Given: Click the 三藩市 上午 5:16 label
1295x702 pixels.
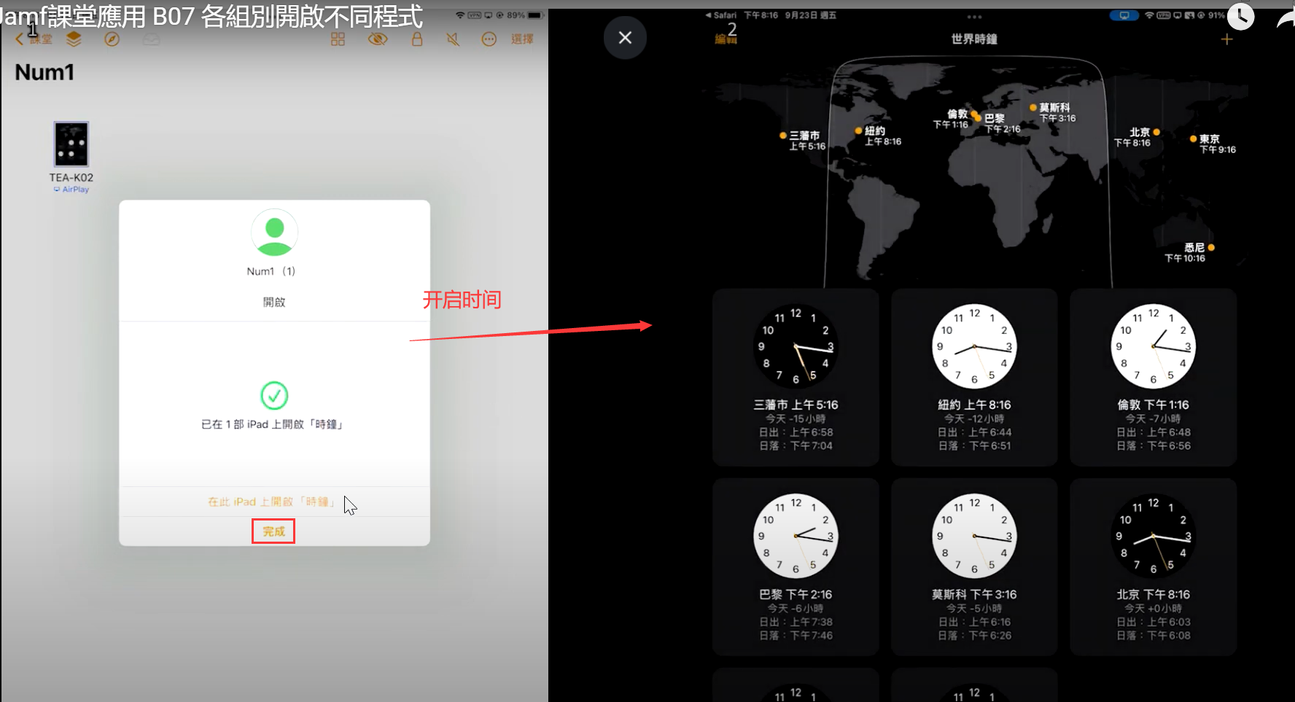Looking at the screenshot, I should click(x=796, y=405).
